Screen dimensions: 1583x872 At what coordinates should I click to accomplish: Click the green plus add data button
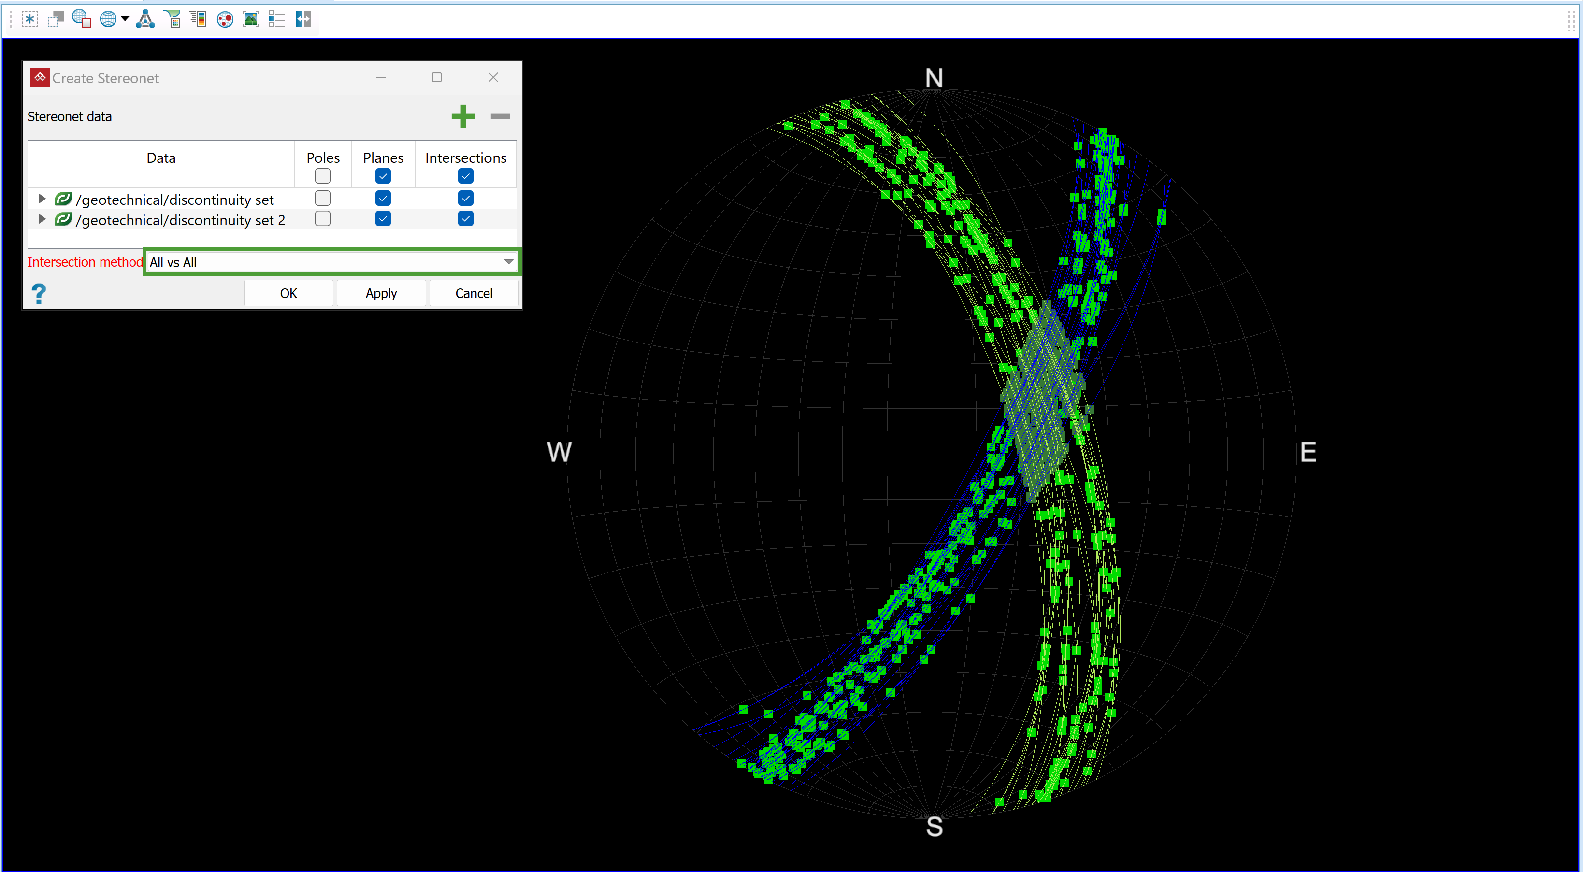pos(463,116)
